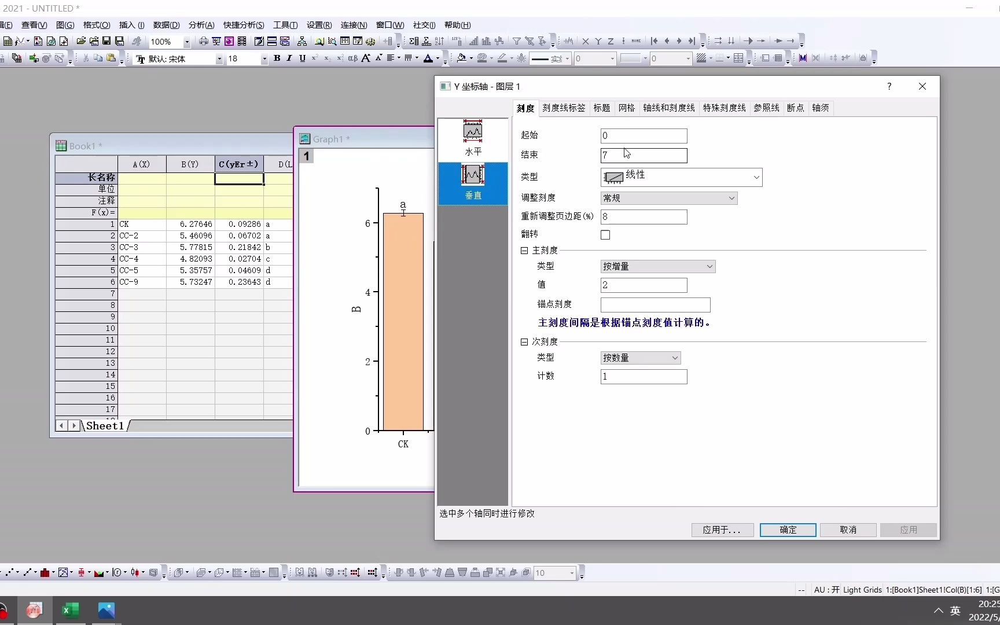The image size is (1000, 625).
Task: Open the font size 18 dropdown
Action: click(264, 58)
